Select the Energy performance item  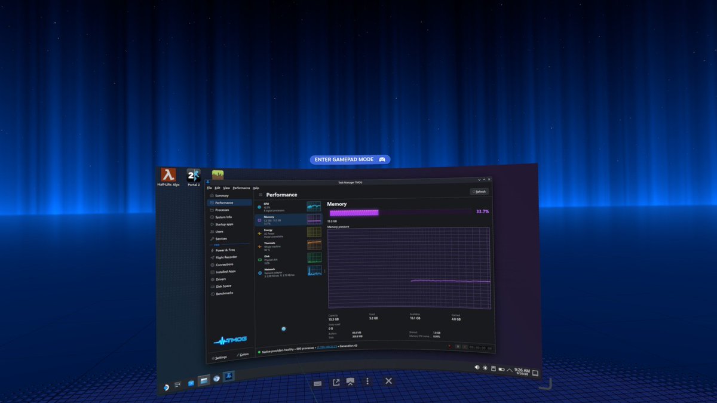(x=289, y=232)
